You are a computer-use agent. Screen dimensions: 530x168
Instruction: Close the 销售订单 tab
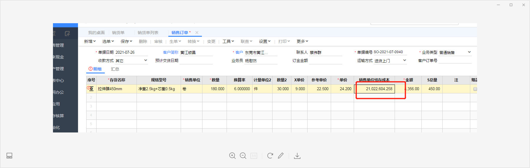point(197,33)
